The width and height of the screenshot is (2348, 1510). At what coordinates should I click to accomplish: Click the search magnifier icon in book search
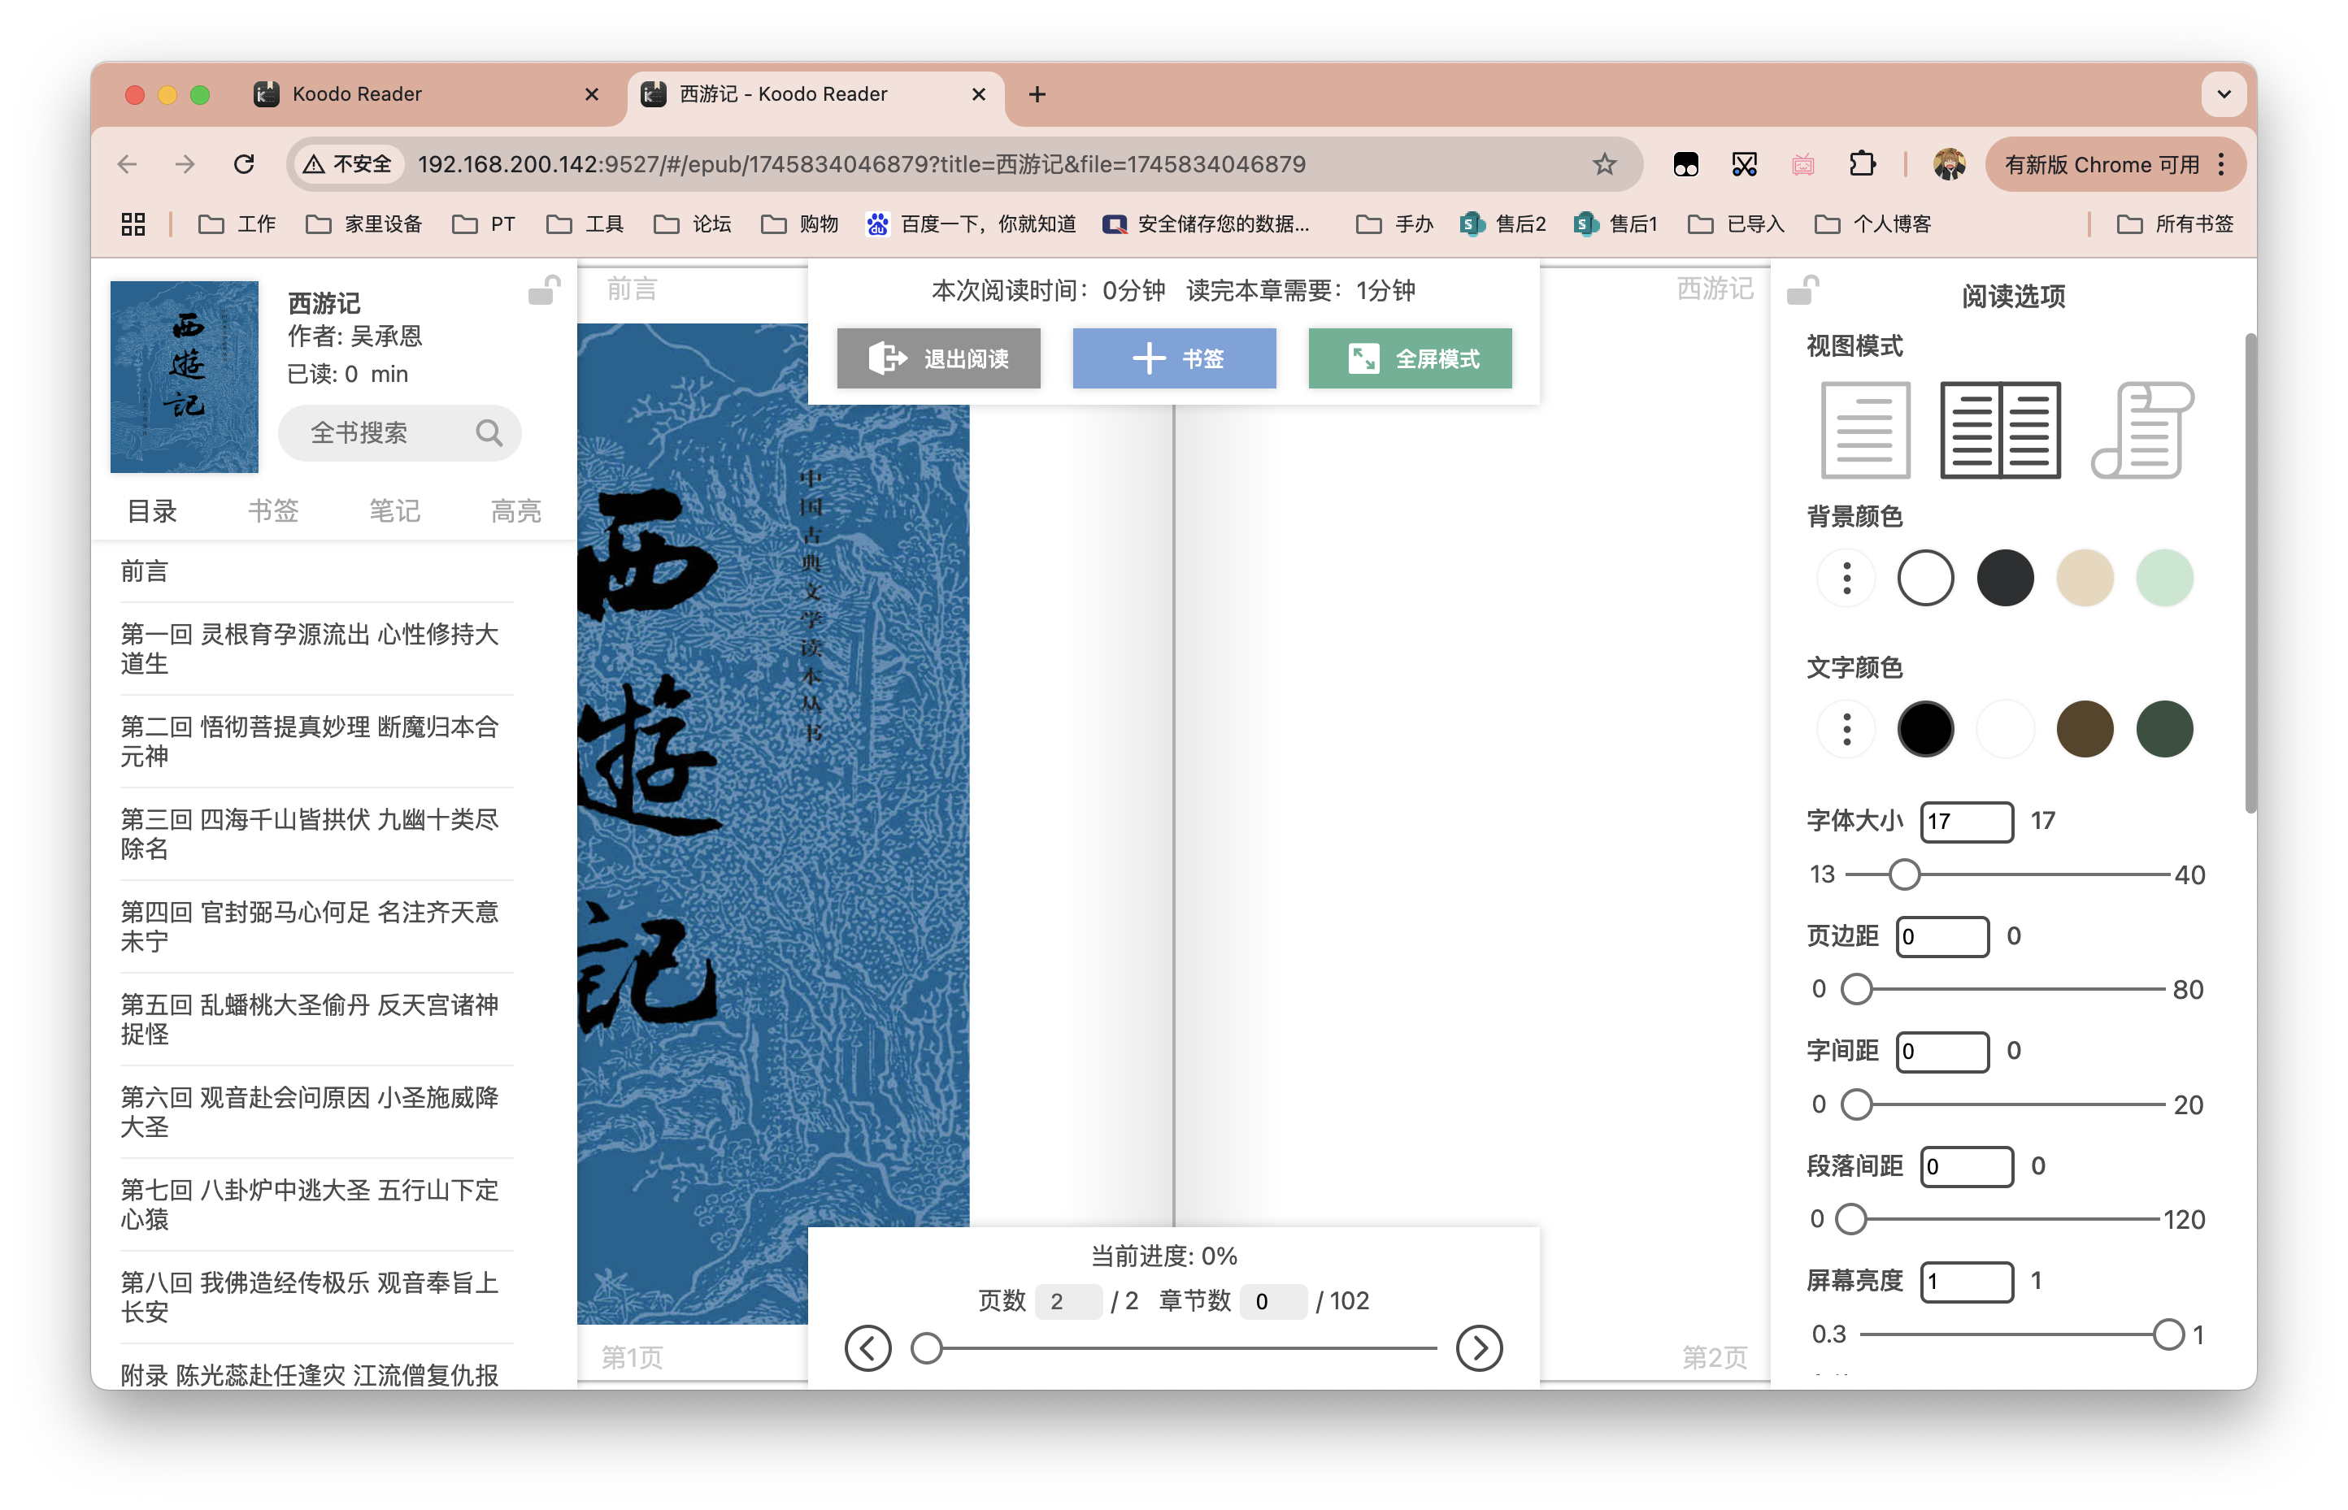coord(489,432)
